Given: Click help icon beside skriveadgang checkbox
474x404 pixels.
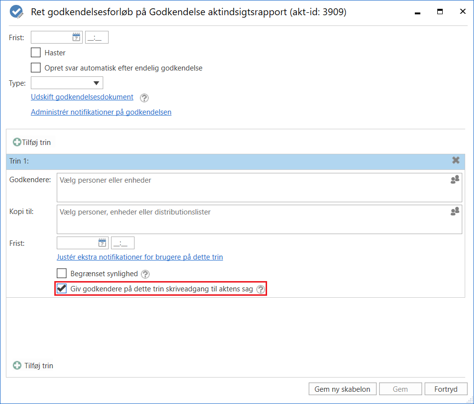Looking at the screenshot, I should pos(260,289).
